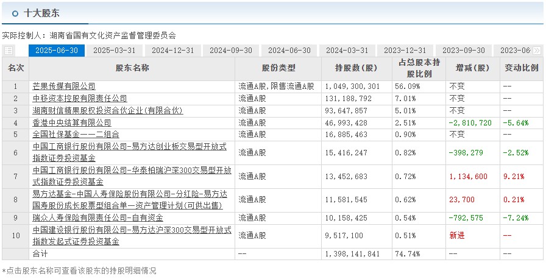Click the rank 10 cell
546x279 pixels.
click(x=16, y=236)
